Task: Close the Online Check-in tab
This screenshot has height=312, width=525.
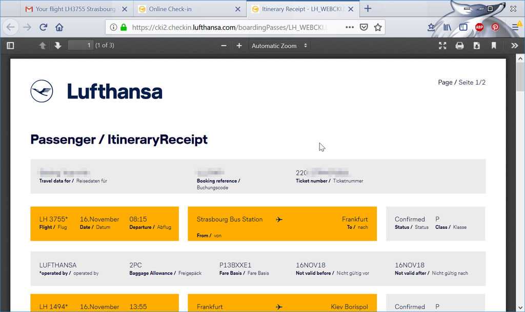Action: coord(238,9)
